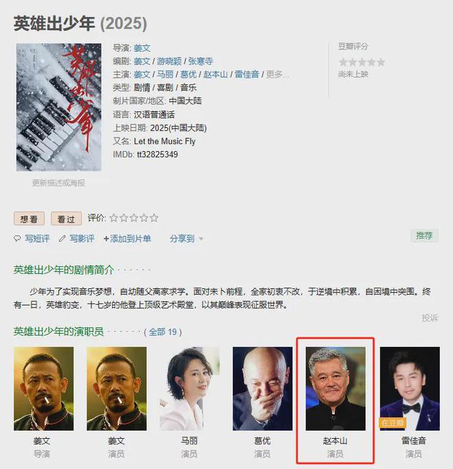Expand the cast list via 更多...

(x=277, y=74)
